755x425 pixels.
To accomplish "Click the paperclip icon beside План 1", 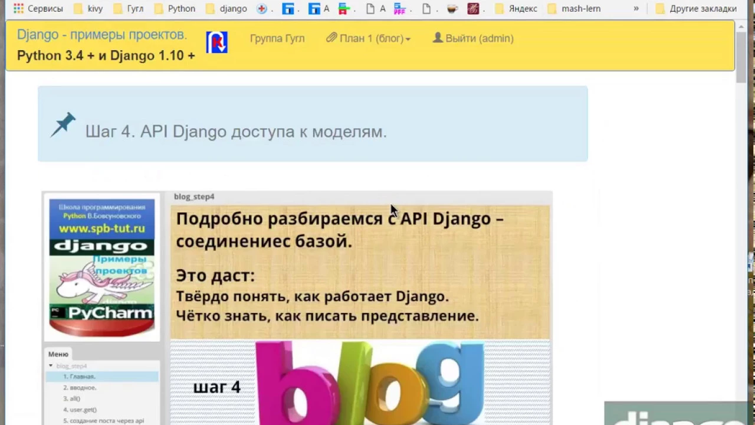I will (331, 38).
